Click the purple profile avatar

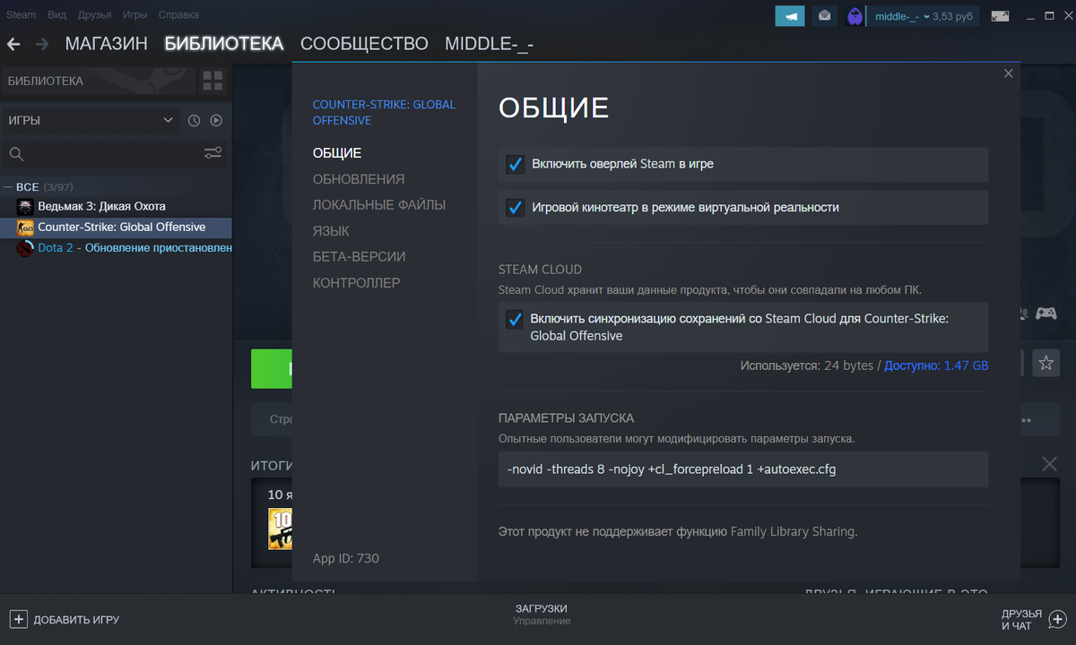coord(855,16)
